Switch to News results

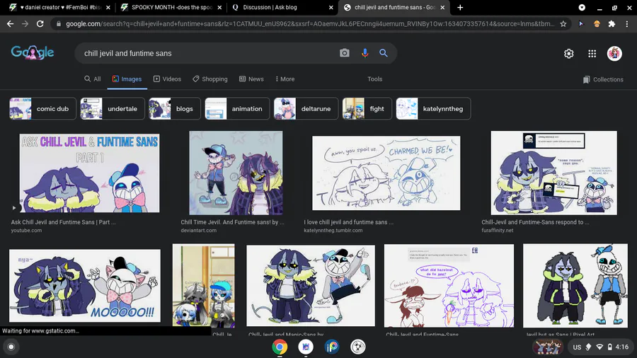pyautogui.click(x=251, y=79)
